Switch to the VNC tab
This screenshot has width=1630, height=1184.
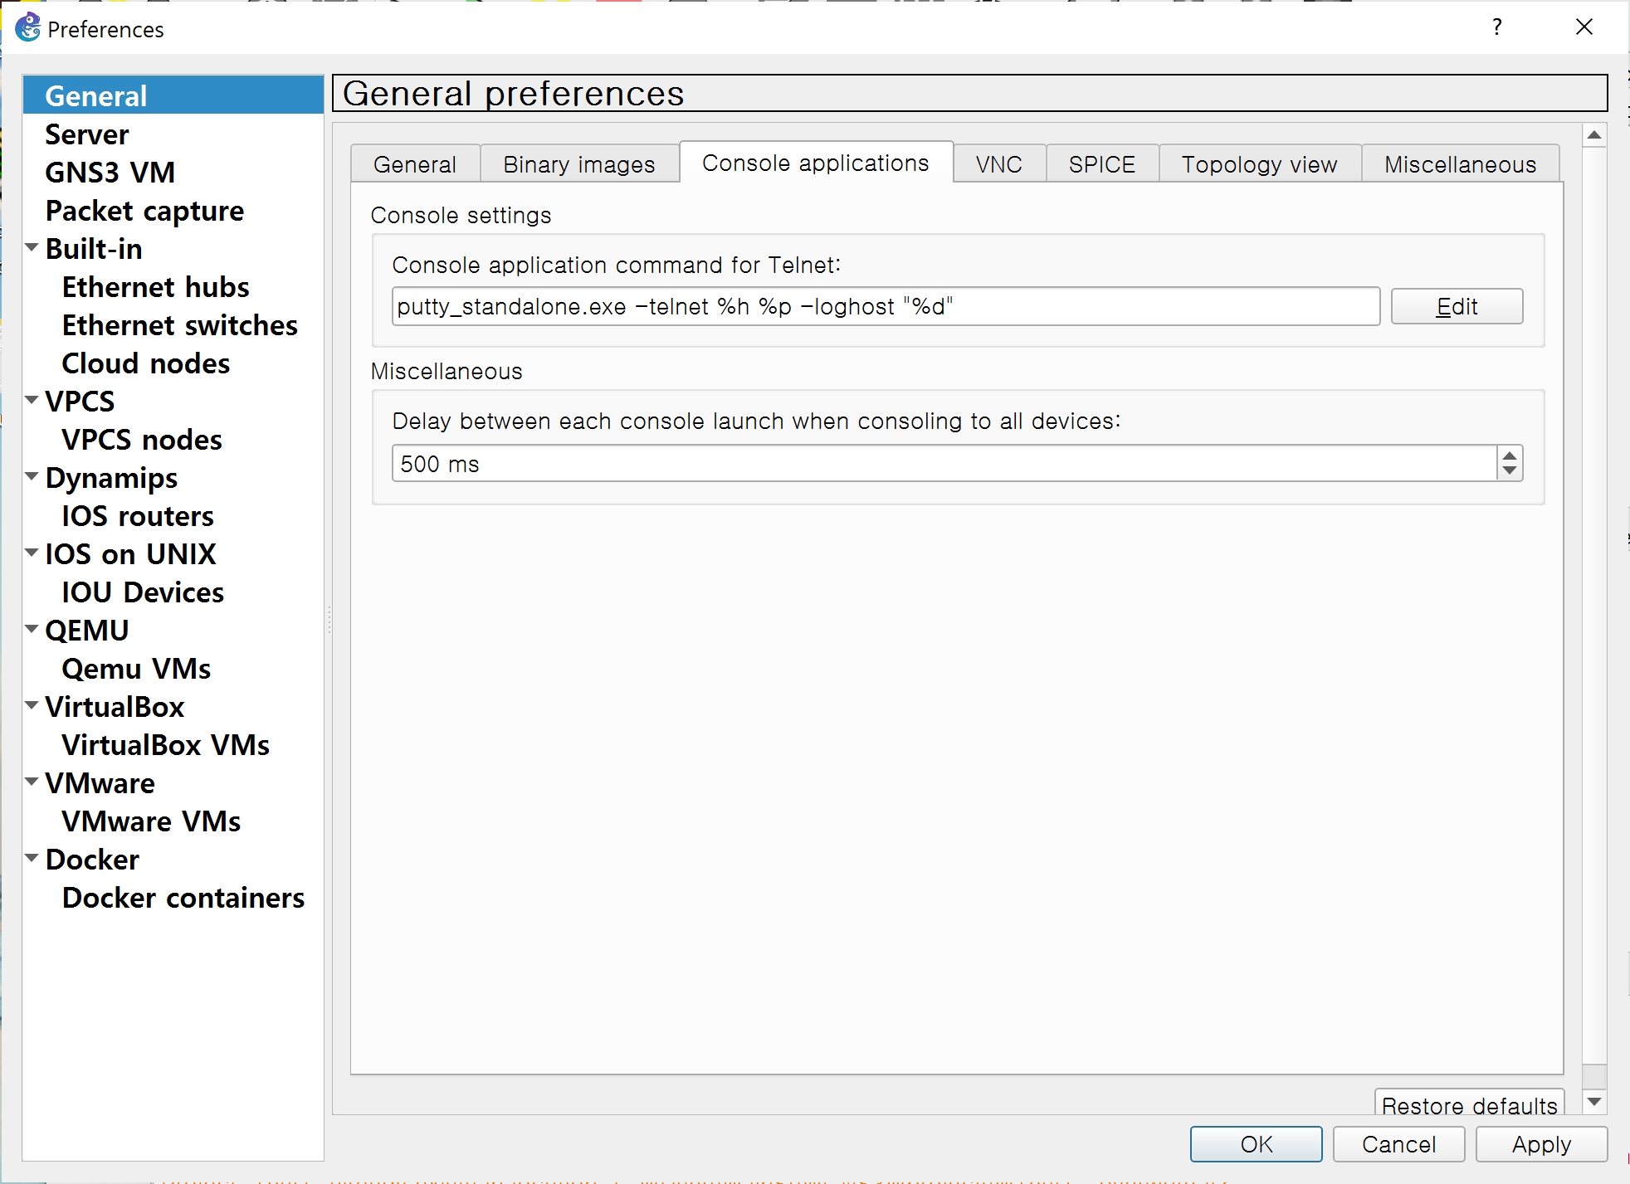point(998,164)
